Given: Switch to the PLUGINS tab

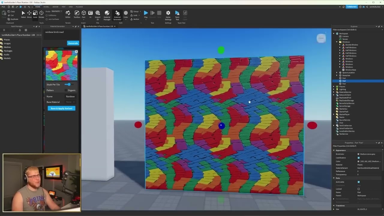Looking at the screenshot, I should (x=79, y=7).
